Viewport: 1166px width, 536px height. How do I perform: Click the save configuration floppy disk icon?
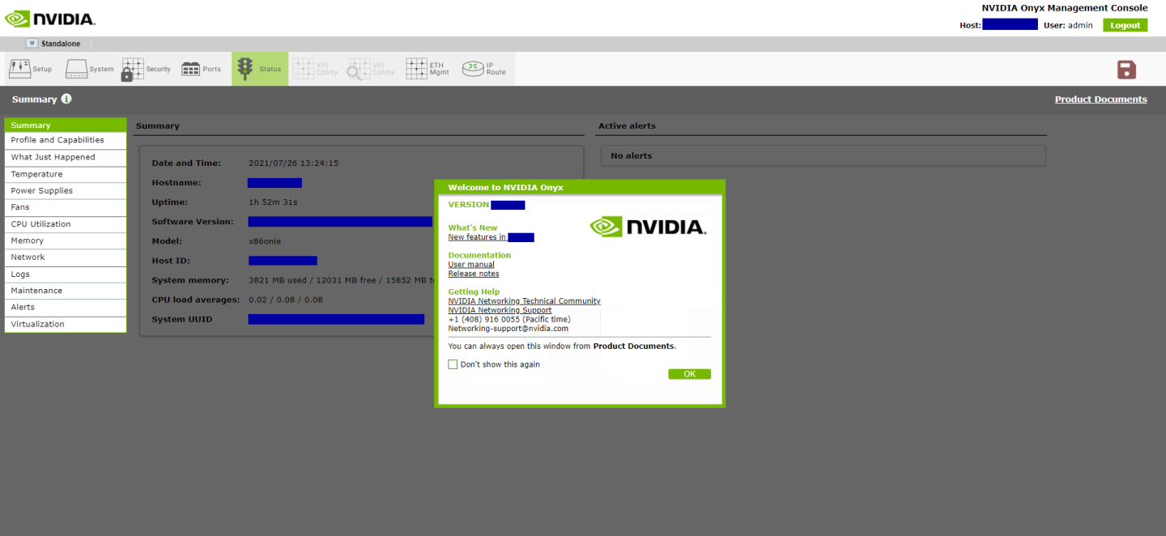1126,70
